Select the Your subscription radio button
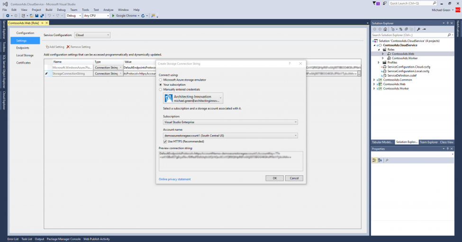 point(161,84)
